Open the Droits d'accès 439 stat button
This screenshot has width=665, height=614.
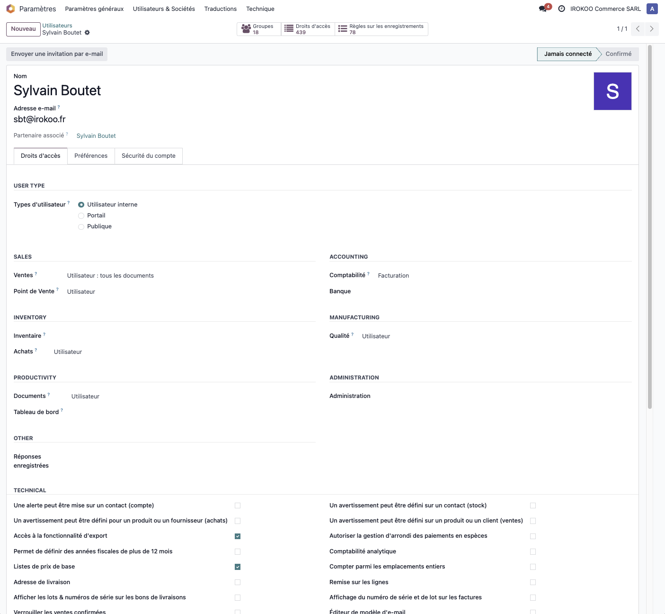pos(308,29)
